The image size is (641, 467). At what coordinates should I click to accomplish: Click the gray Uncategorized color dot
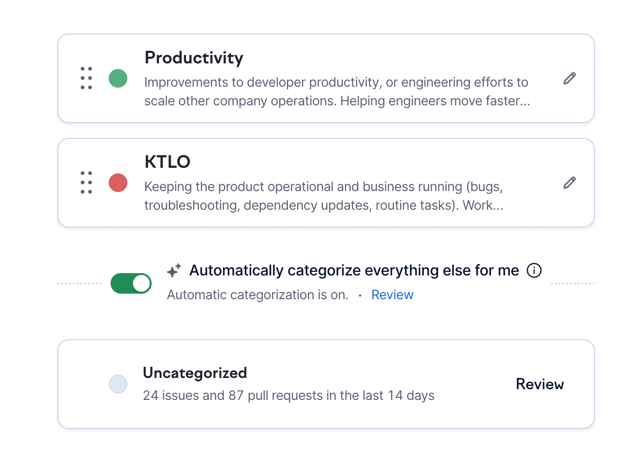tap(118, 384)
